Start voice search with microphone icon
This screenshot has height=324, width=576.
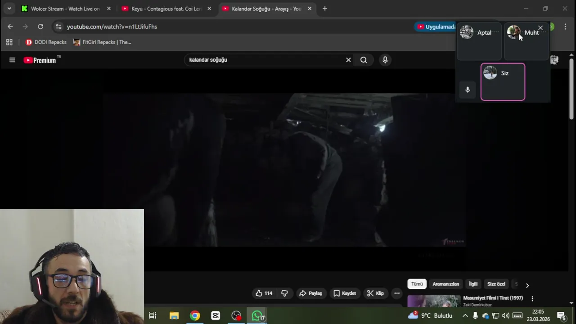pyautogui.click(x=385, y=60)
